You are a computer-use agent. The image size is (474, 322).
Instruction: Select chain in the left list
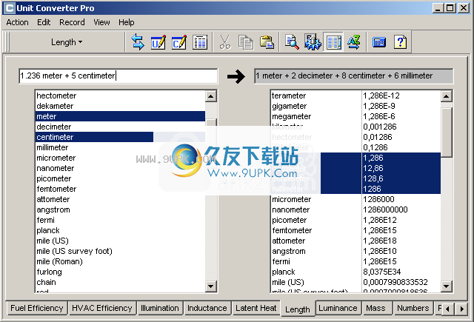coord(120,282)
